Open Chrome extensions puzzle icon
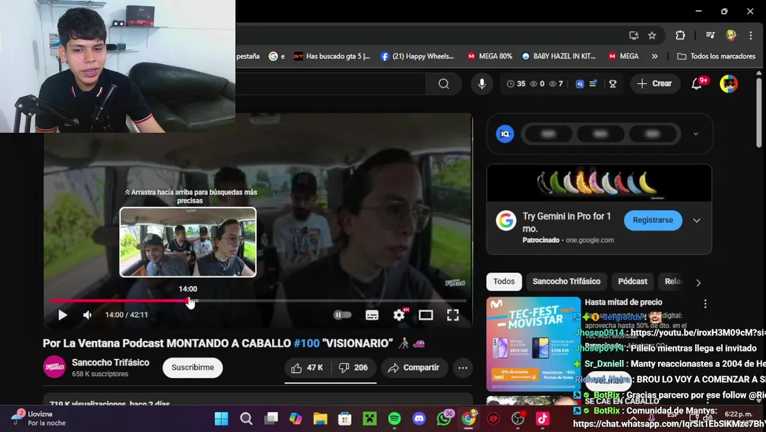Screen dimensions: 766x432 (680, 35)
